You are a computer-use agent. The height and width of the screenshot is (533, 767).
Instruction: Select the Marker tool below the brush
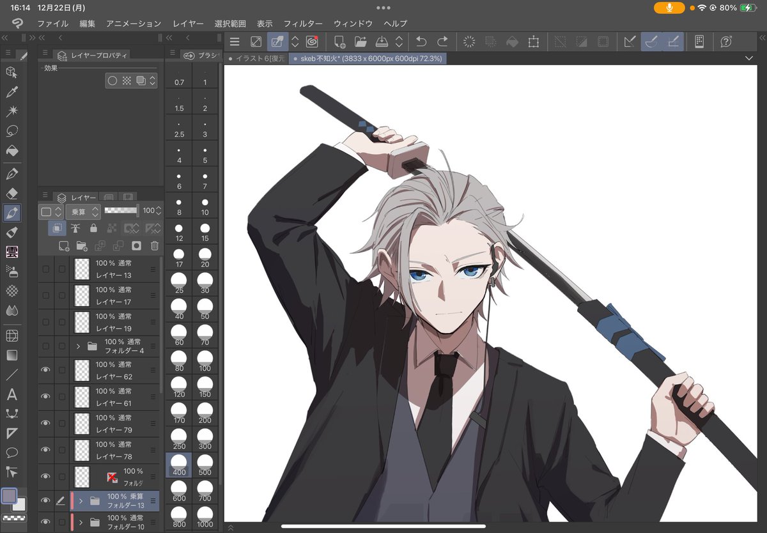12,232
